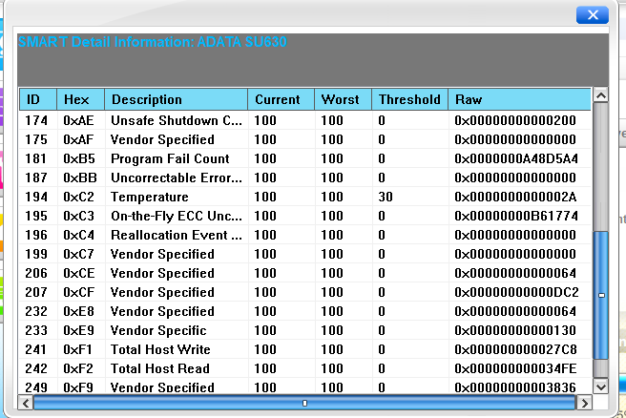Click hex value 0xF1
This screenshot has width=626, height=418.
pyautogui.click(x=77, y=349)
